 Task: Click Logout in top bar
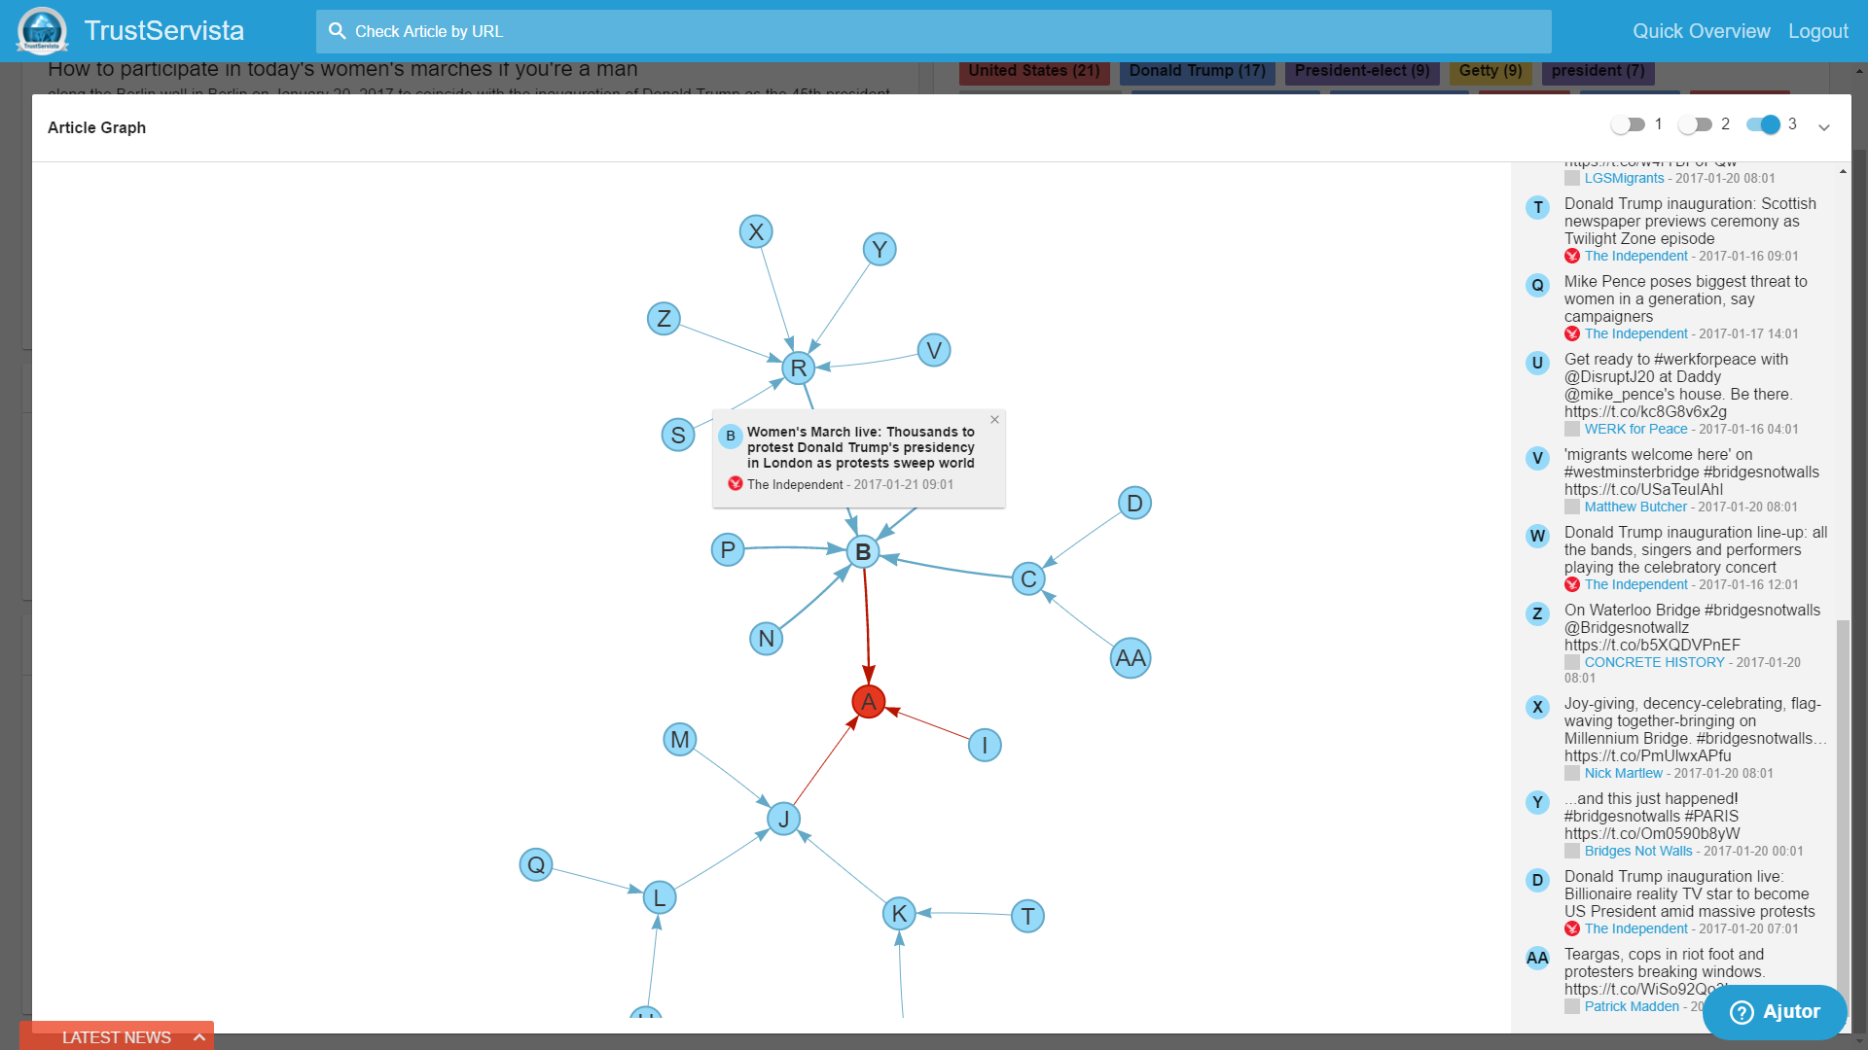[1817, 31]
